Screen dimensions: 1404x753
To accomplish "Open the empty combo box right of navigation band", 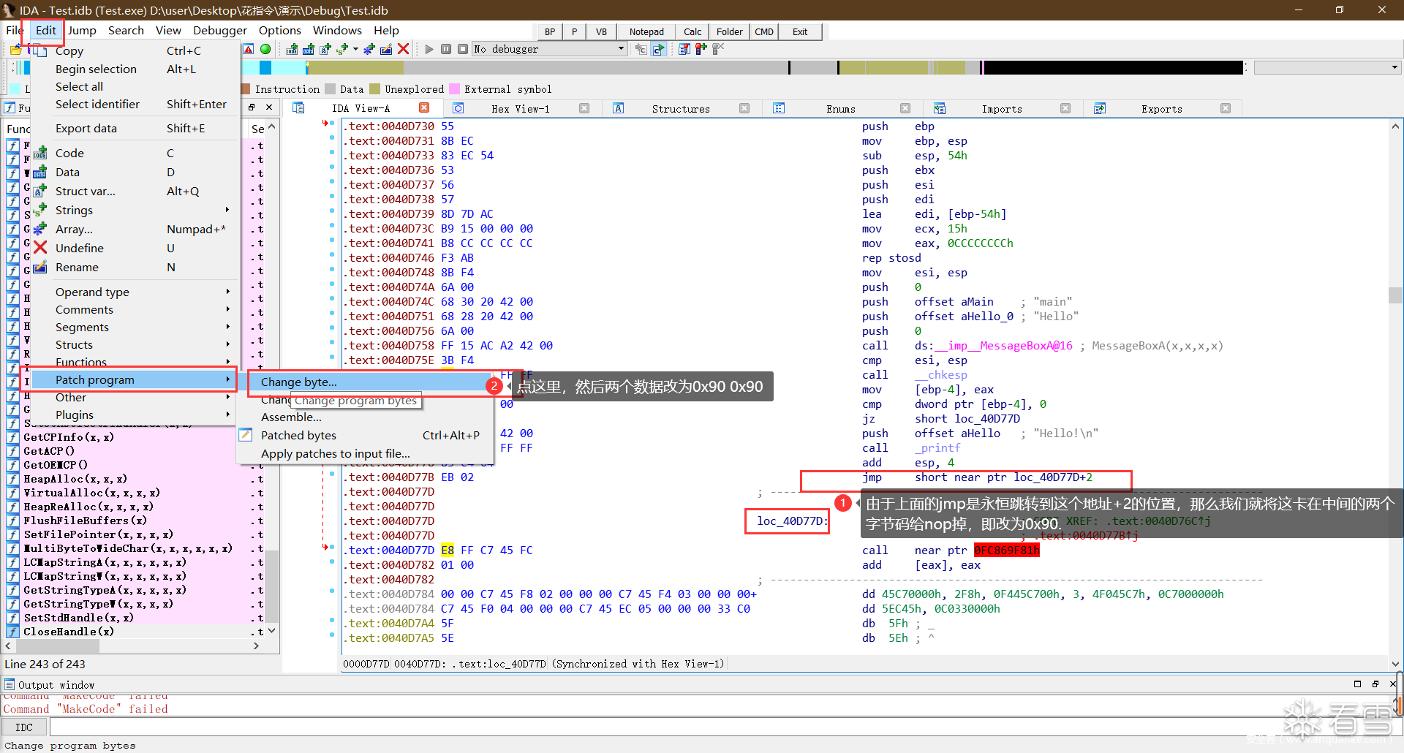I will click(1327, 67).
